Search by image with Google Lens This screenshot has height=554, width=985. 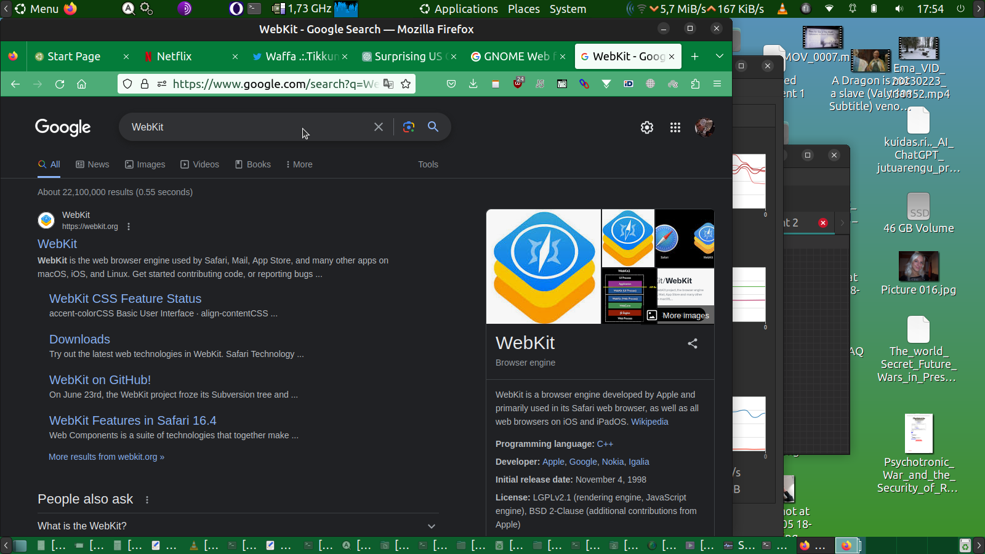coord(408,127)
